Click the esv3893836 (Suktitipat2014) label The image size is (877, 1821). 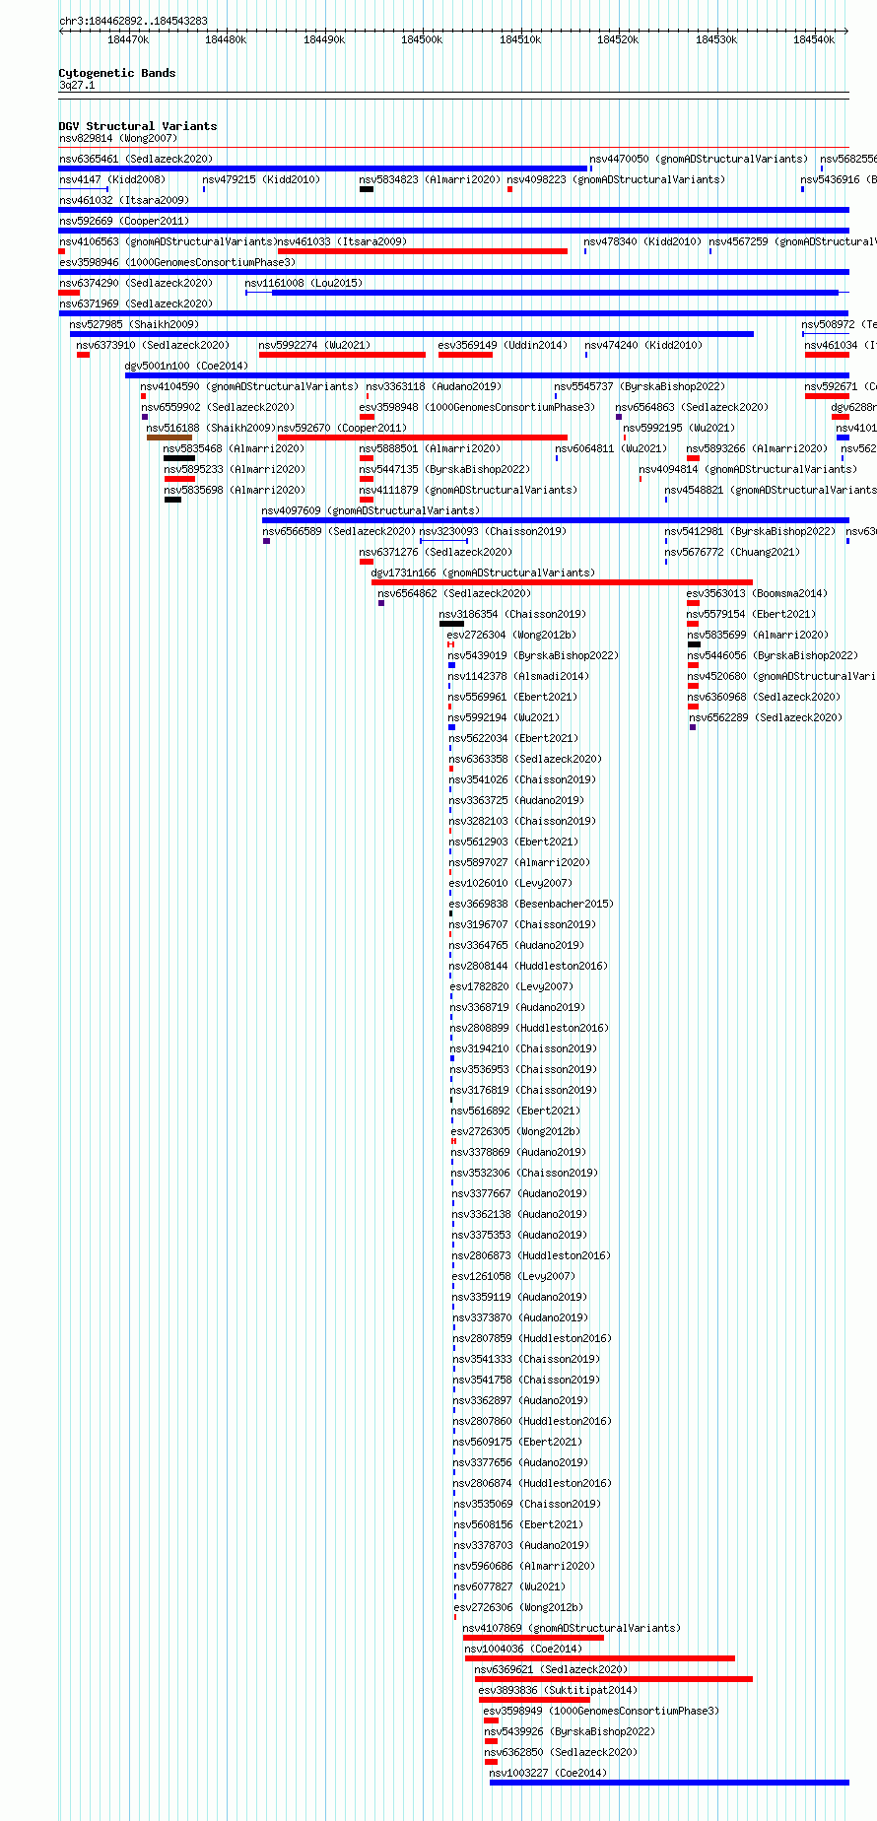point(558,1690)
